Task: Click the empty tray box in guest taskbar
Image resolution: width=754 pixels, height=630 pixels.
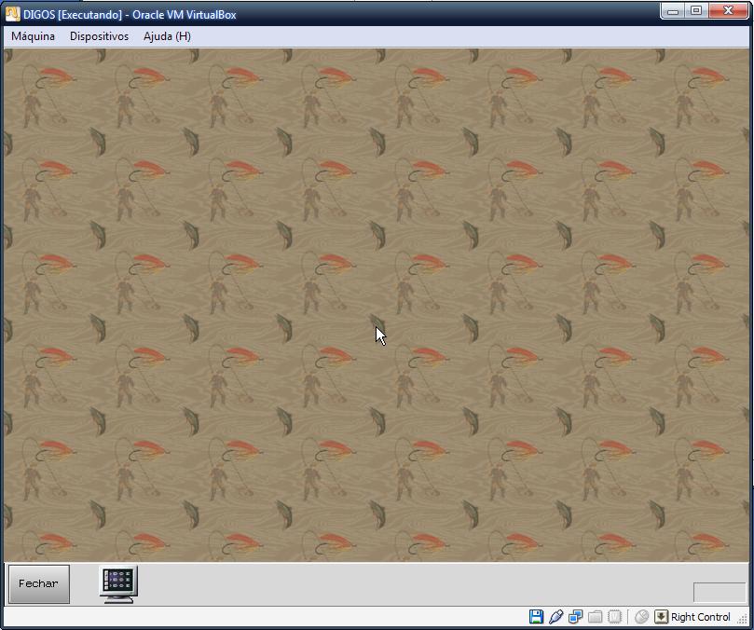Action: tap(720, 592)
